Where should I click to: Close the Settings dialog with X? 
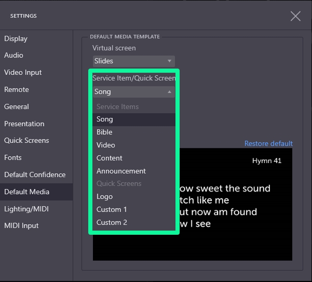[295, 16]
